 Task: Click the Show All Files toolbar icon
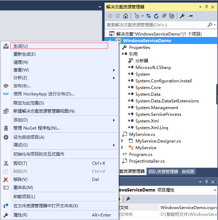coord(172,16)
